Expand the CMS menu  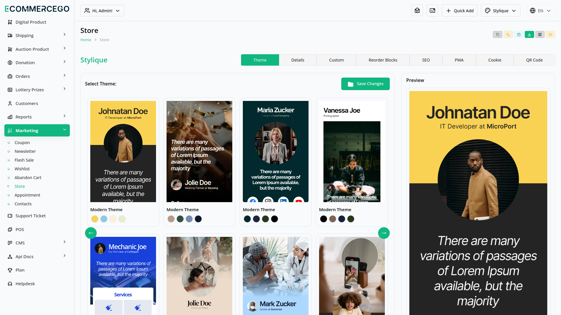[x=37, y=243]
